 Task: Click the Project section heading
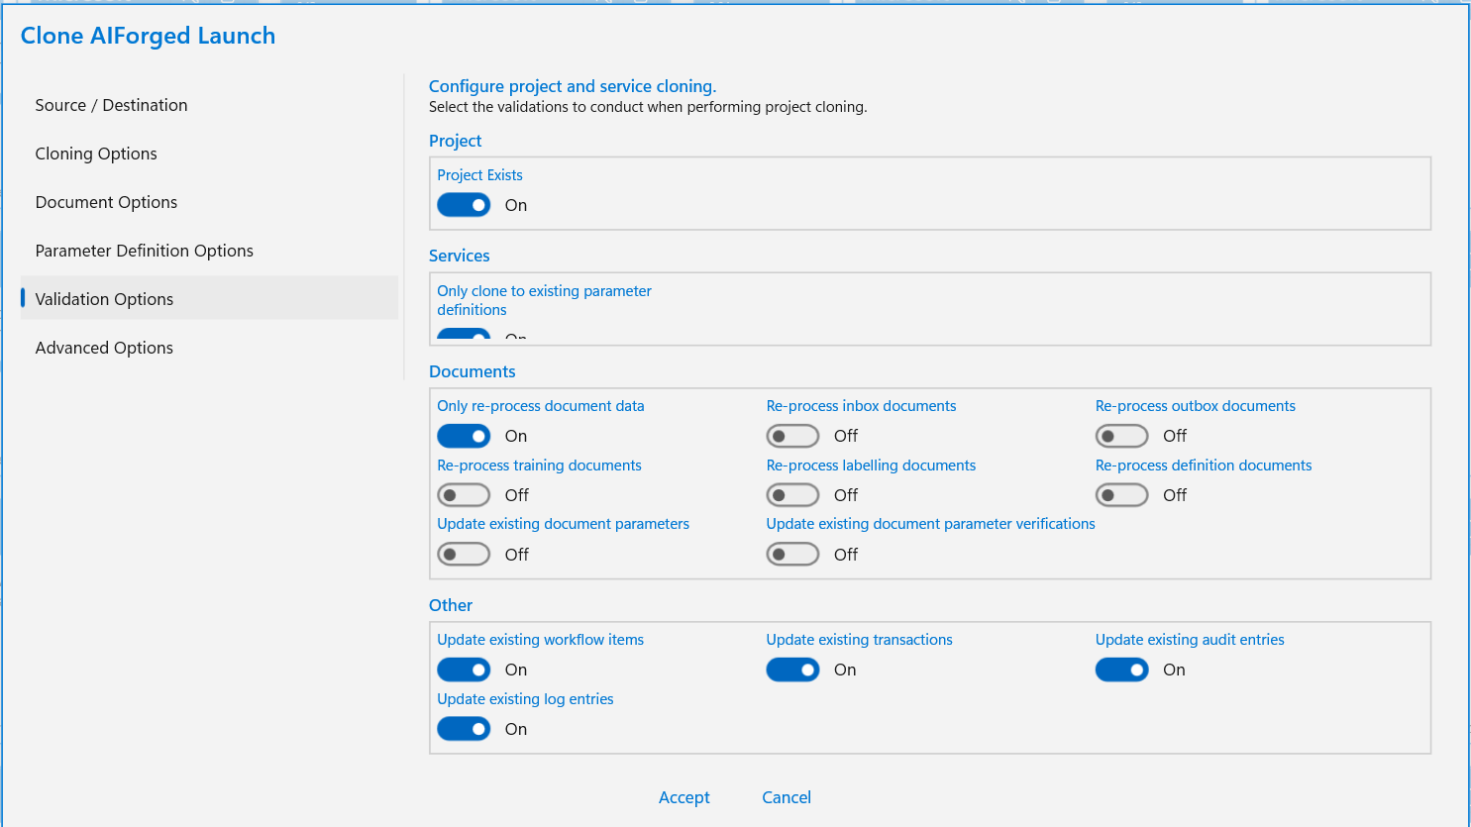pos(456,141)
